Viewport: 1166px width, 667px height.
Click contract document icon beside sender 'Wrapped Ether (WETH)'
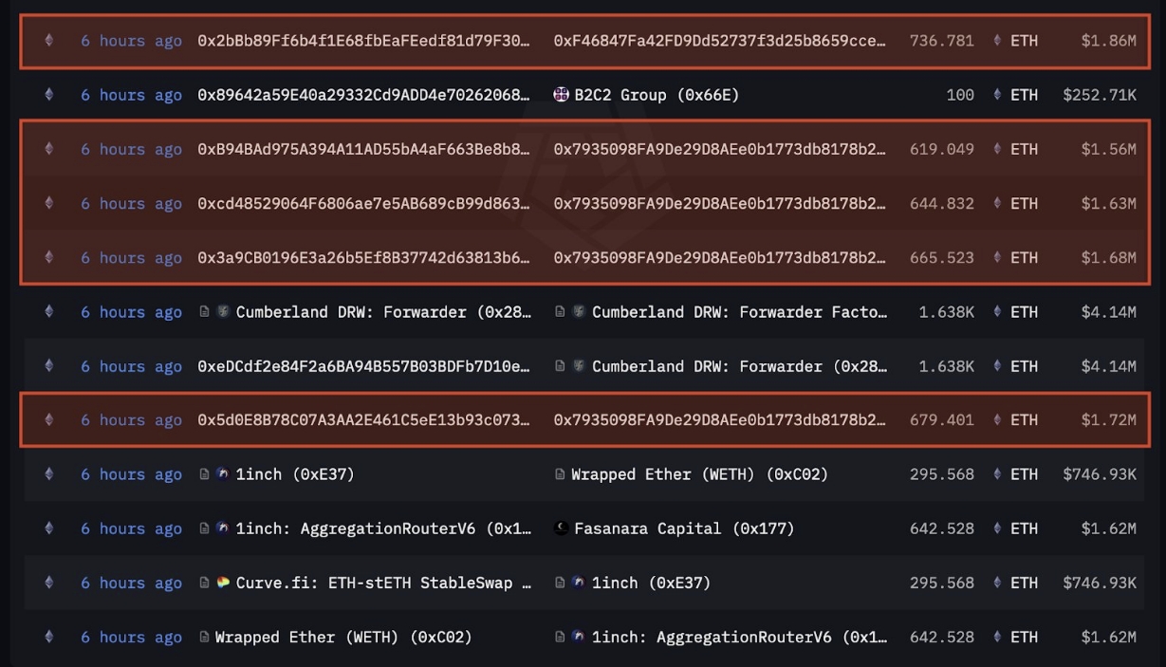coord(204,637)
